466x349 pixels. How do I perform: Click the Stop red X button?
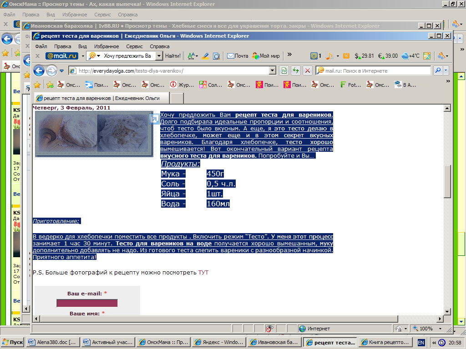308,70
